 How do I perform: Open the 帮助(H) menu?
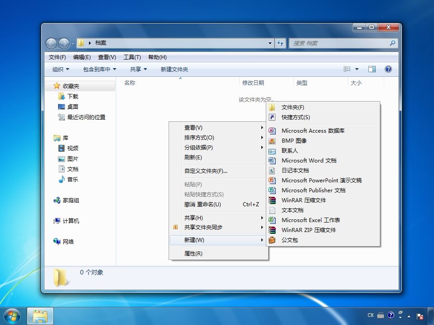click(x=157, y=57)
